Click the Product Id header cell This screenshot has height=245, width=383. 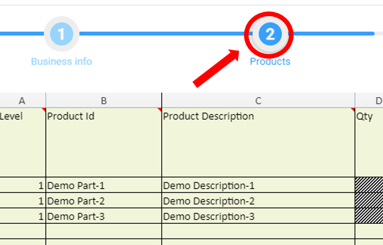pyautogui.click(x=104, y=142)
